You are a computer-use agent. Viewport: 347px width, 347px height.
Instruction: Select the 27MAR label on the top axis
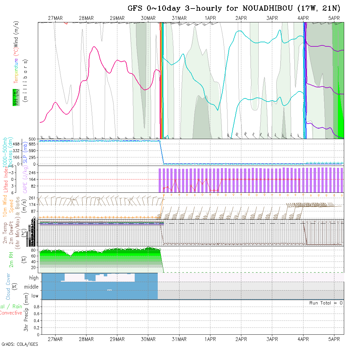pyautogui.click(x=55, y=18)
